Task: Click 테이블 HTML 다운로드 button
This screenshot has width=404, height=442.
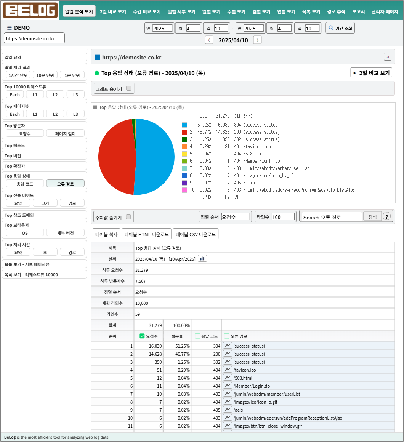Action: click(147, 234)
